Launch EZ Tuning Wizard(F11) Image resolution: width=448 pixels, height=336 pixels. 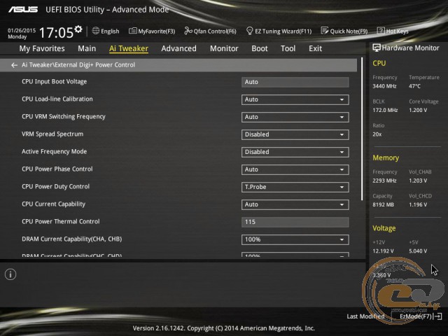(279, 31)
